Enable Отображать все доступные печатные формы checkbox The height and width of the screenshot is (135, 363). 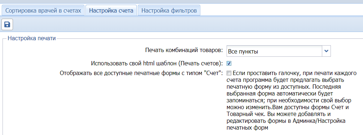coord(229,73)
